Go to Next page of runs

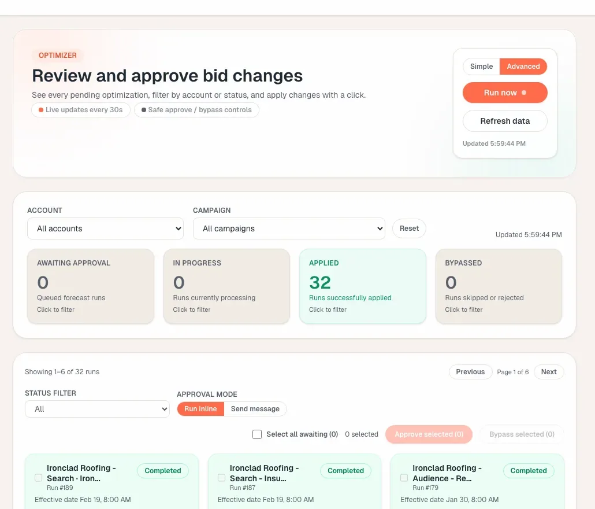click(x=549, y=372)
